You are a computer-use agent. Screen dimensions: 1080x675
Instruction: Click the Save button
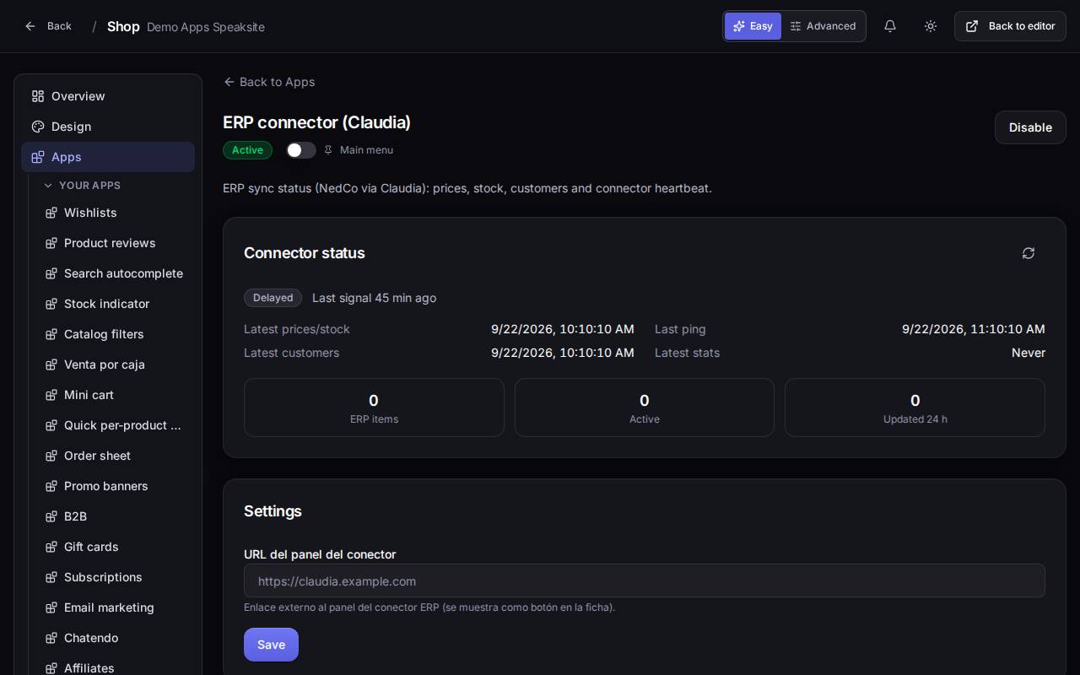(x=271, y=645)
